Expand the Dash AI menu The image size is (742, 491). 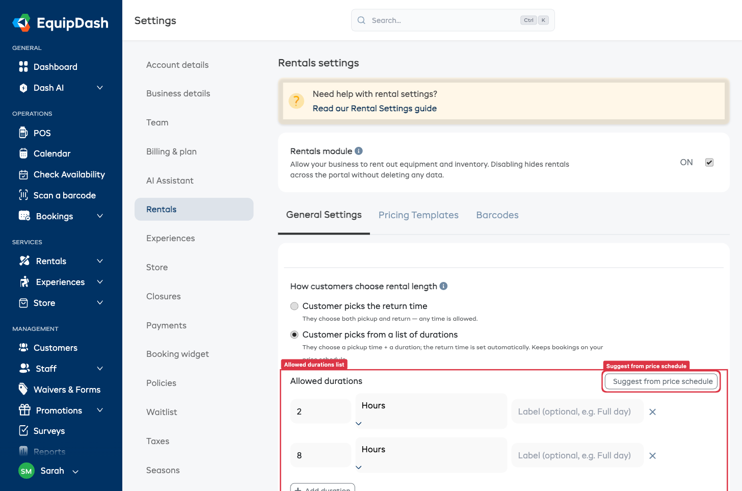pyautogui.click(x=100, y=88)
